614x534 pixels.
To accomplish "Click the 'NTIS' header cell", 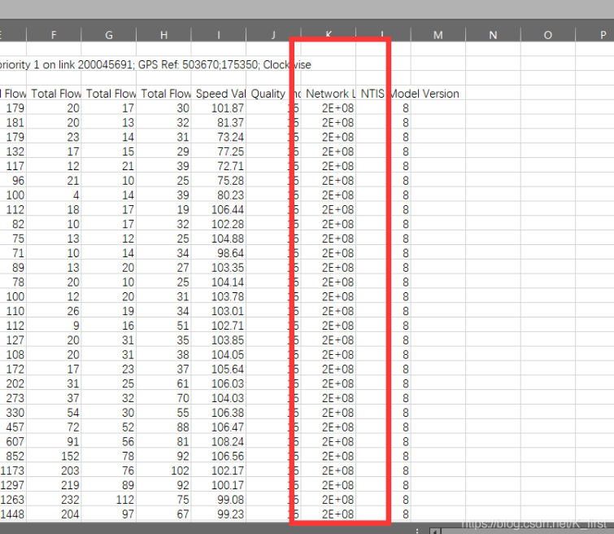I will (x=372, y=94).
